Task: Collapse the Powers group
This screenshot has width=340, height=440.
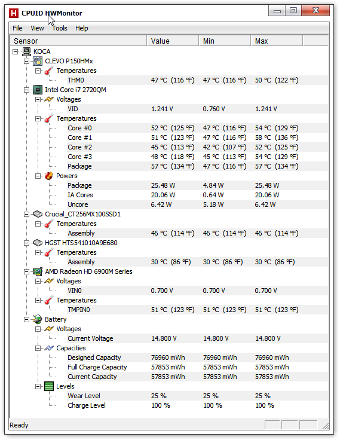Action: point(38,176)
